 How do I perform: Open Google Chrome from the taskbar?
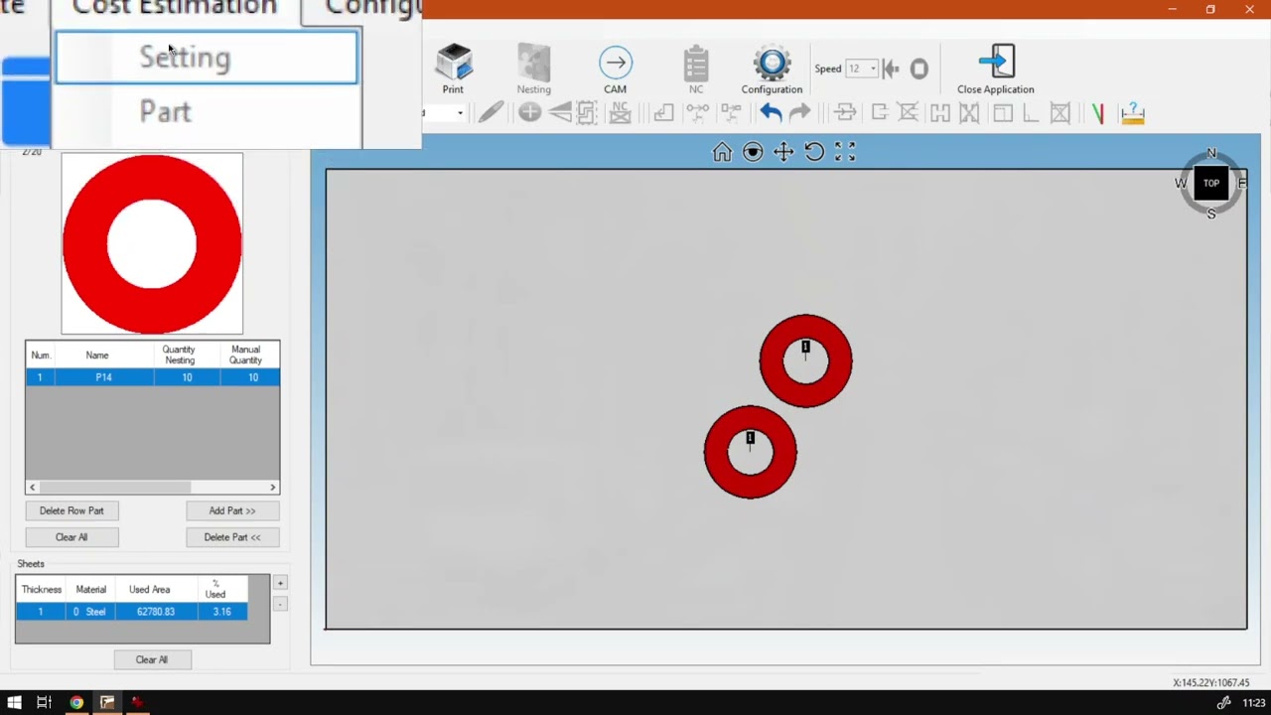point(76,703)
